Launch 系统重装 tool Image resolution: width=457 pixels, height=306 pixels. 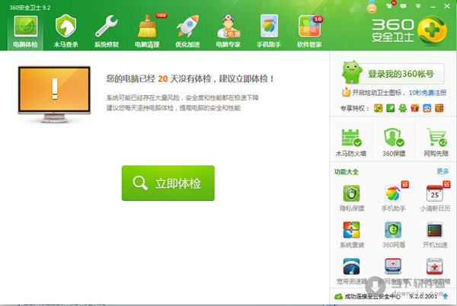pos(351,234)
